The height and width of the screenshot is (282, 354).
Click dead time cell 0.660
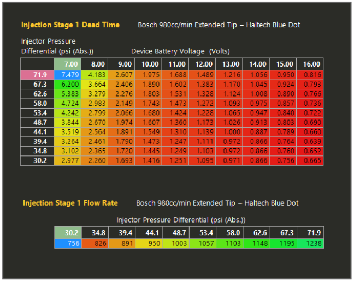(310, 132)
